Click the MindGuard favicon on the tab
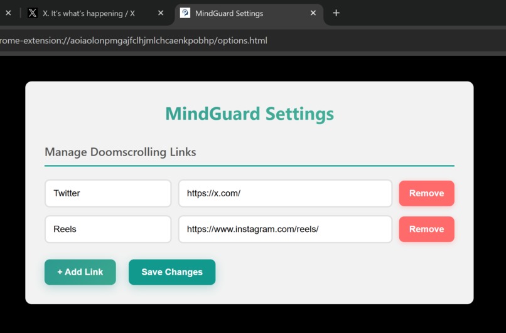506x333 pixels. point(185,13)
